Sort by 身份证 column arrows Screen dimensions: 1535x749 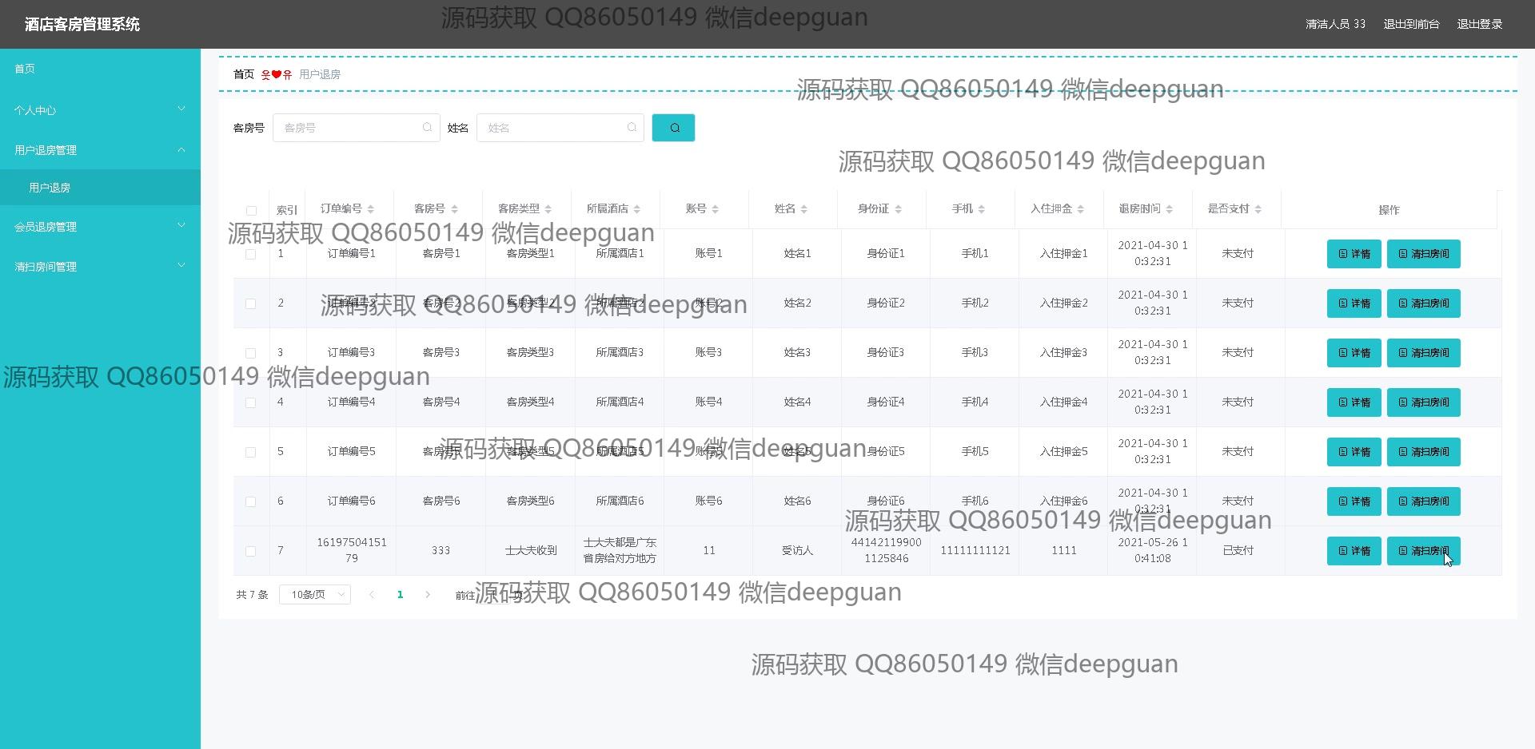click(x=899, y=209)
